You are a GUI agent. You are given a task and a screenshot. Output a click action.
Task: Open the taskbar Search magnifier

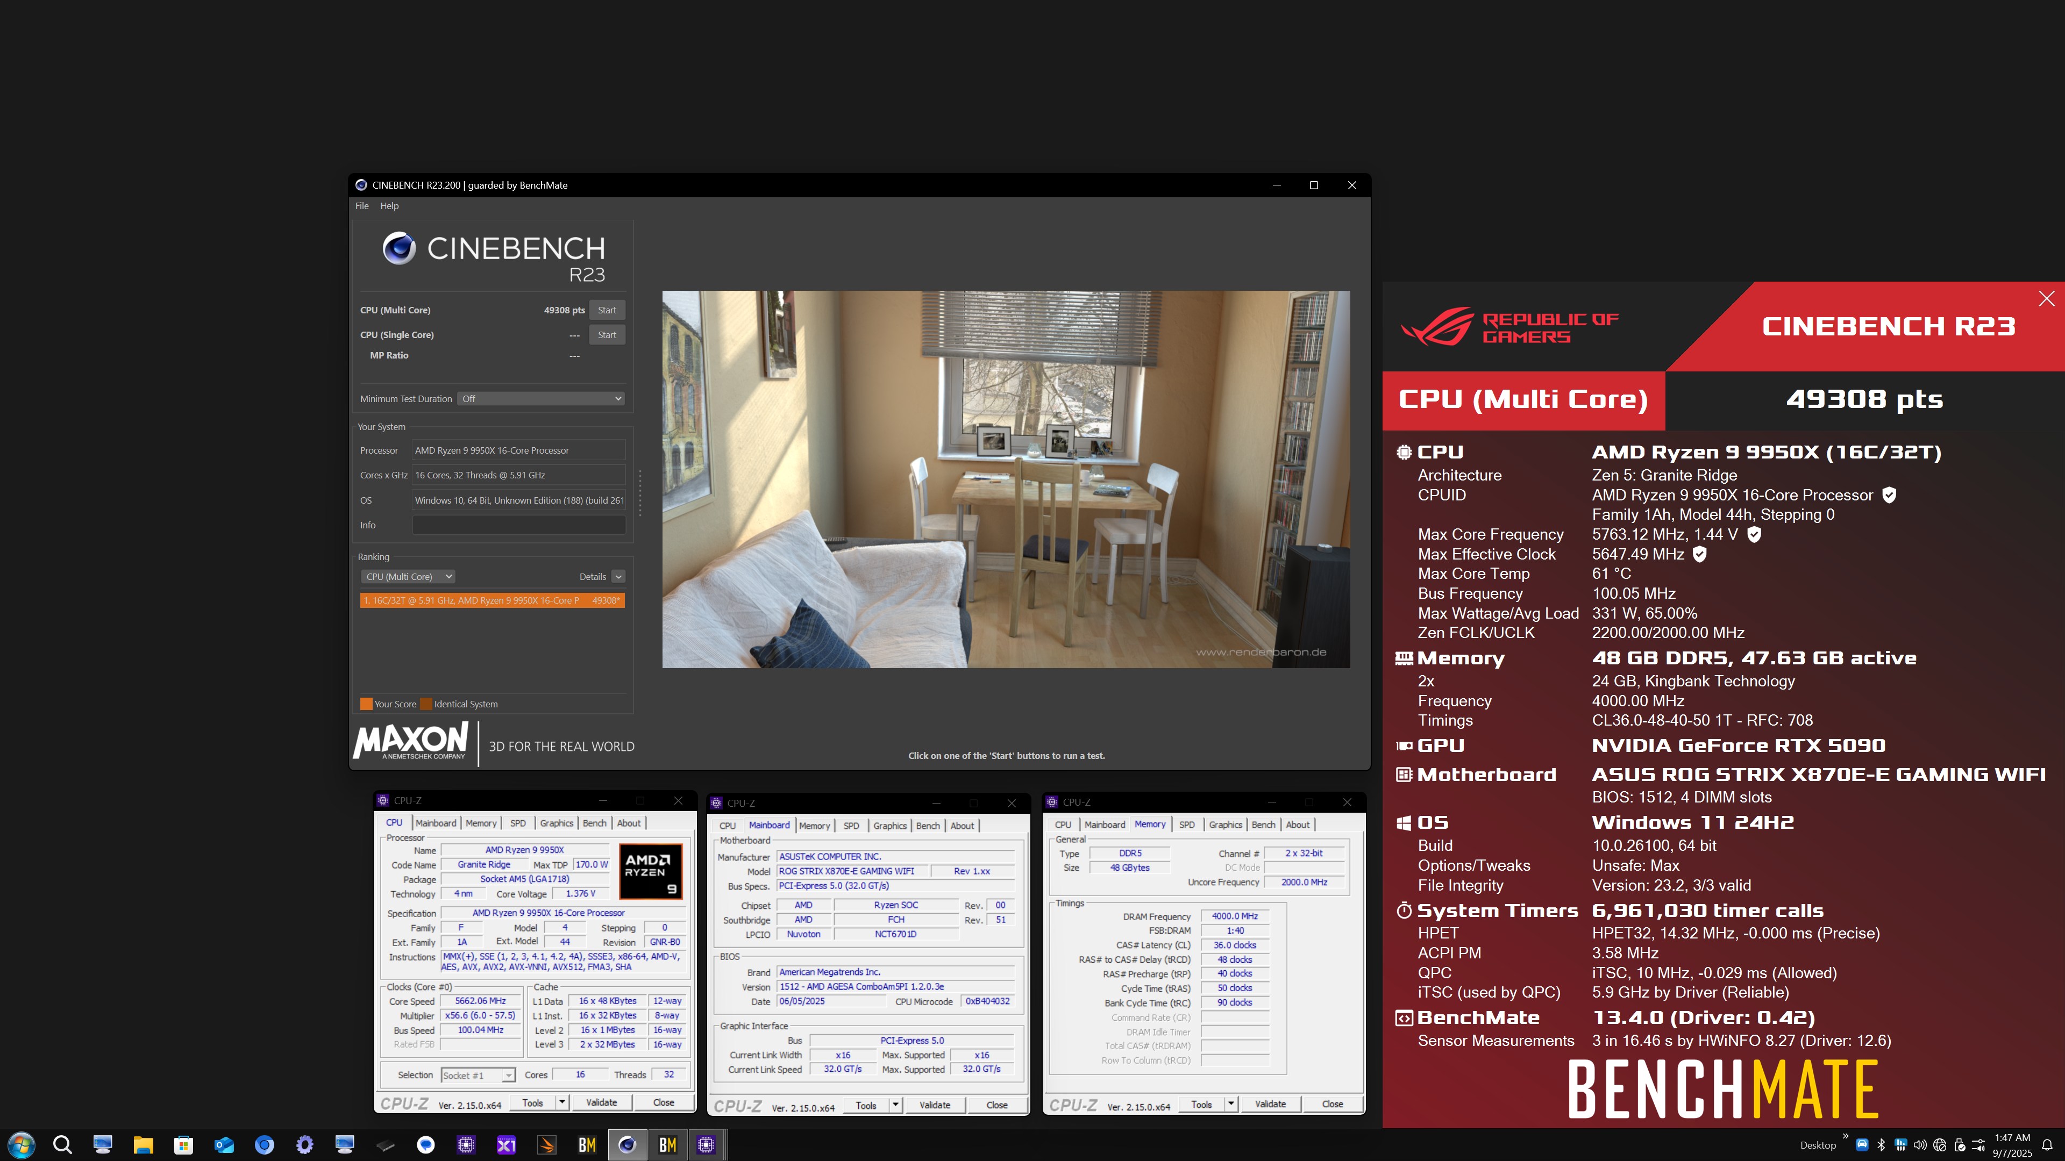[62, 1145]
